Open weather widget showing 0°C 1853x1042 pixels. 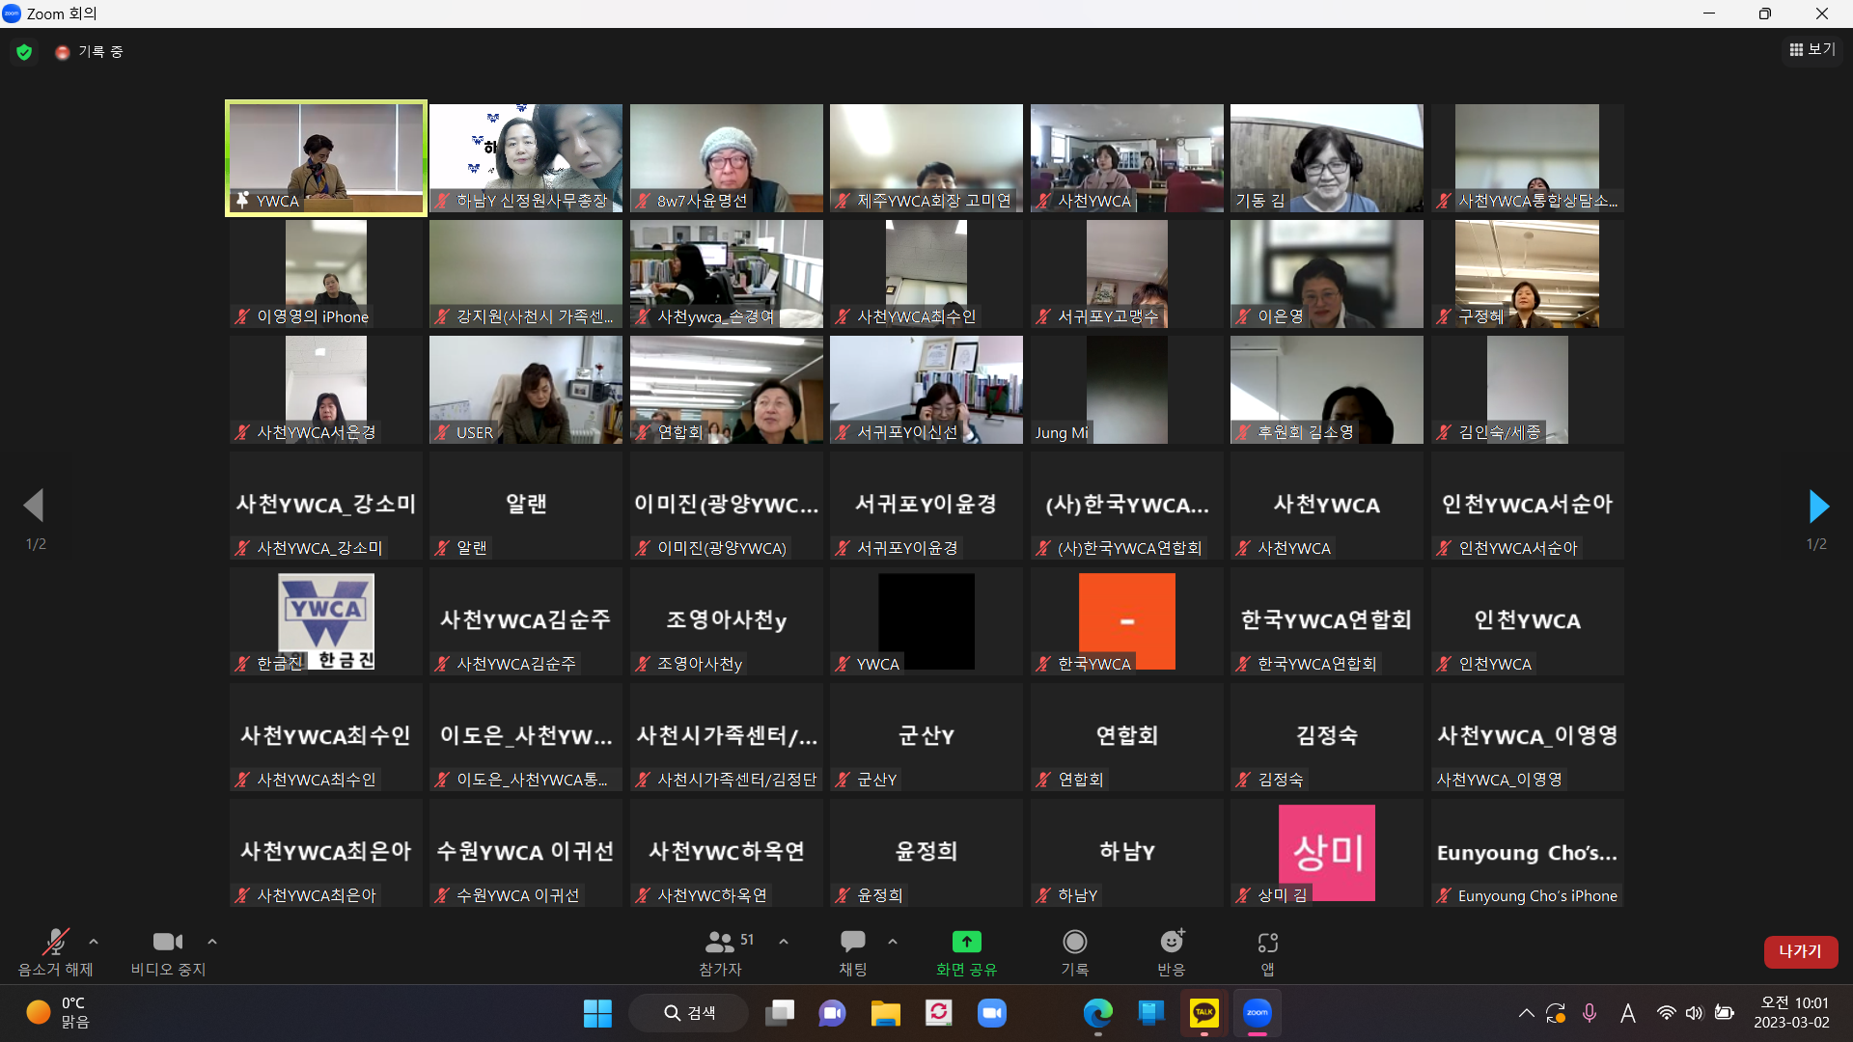point(58,1013)
